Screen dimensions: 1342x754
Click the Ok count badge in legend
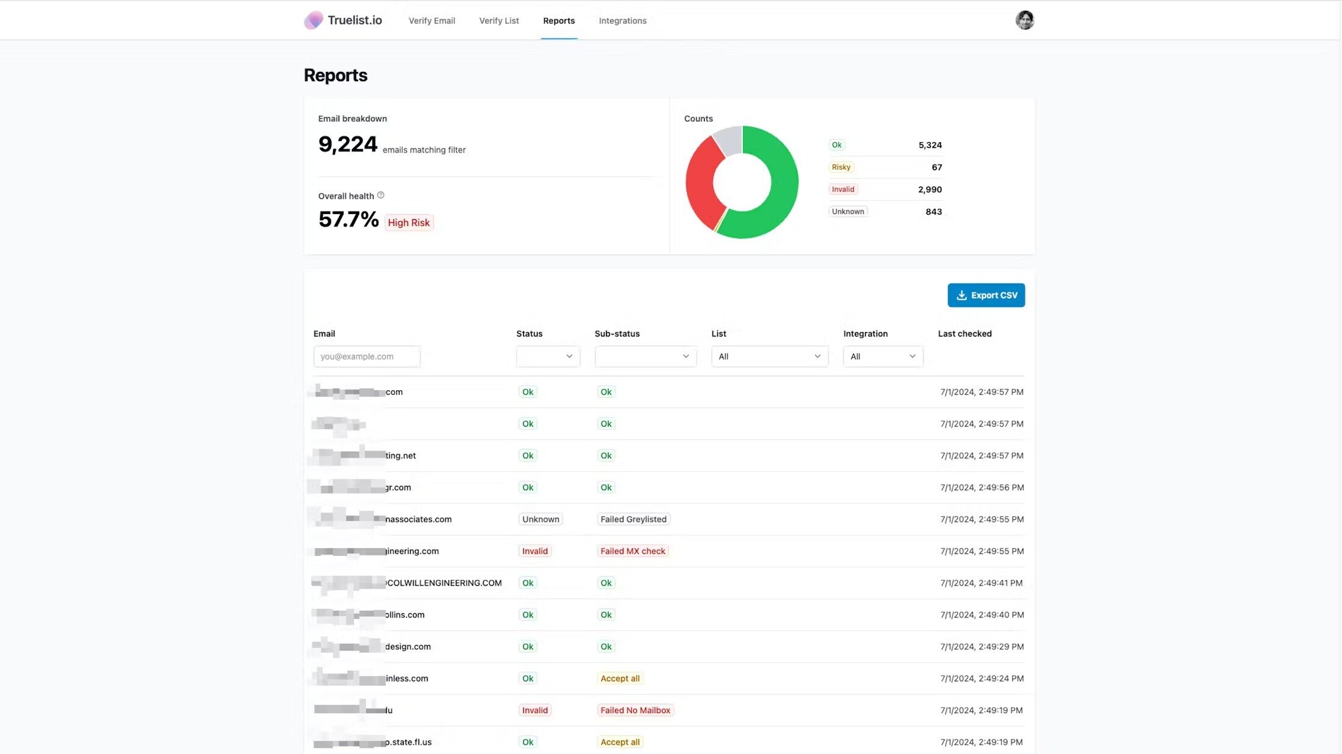coord(836,145)
